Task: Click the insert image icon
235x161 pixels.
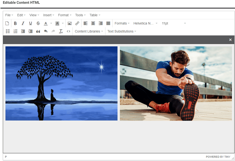Action: tap(70, 23)
